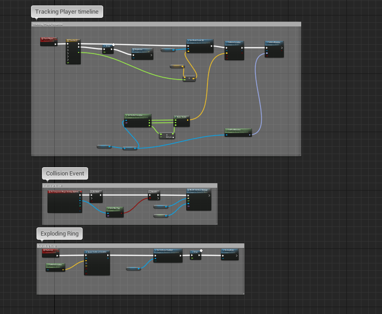Viewport: 382px width, 314px height.
Task: Click the Collision Event comment bubble
Action: (x=65, y=174)
